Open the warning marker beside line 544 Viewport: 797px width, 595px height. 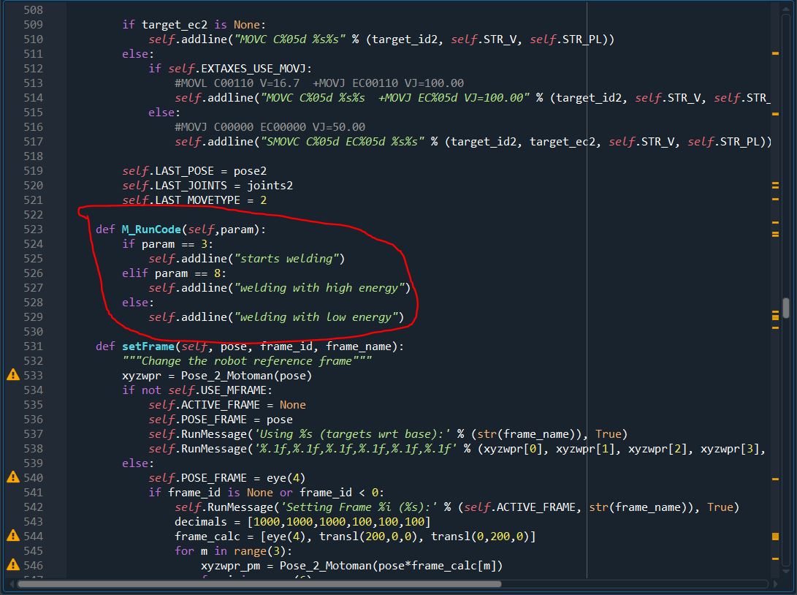12,536
